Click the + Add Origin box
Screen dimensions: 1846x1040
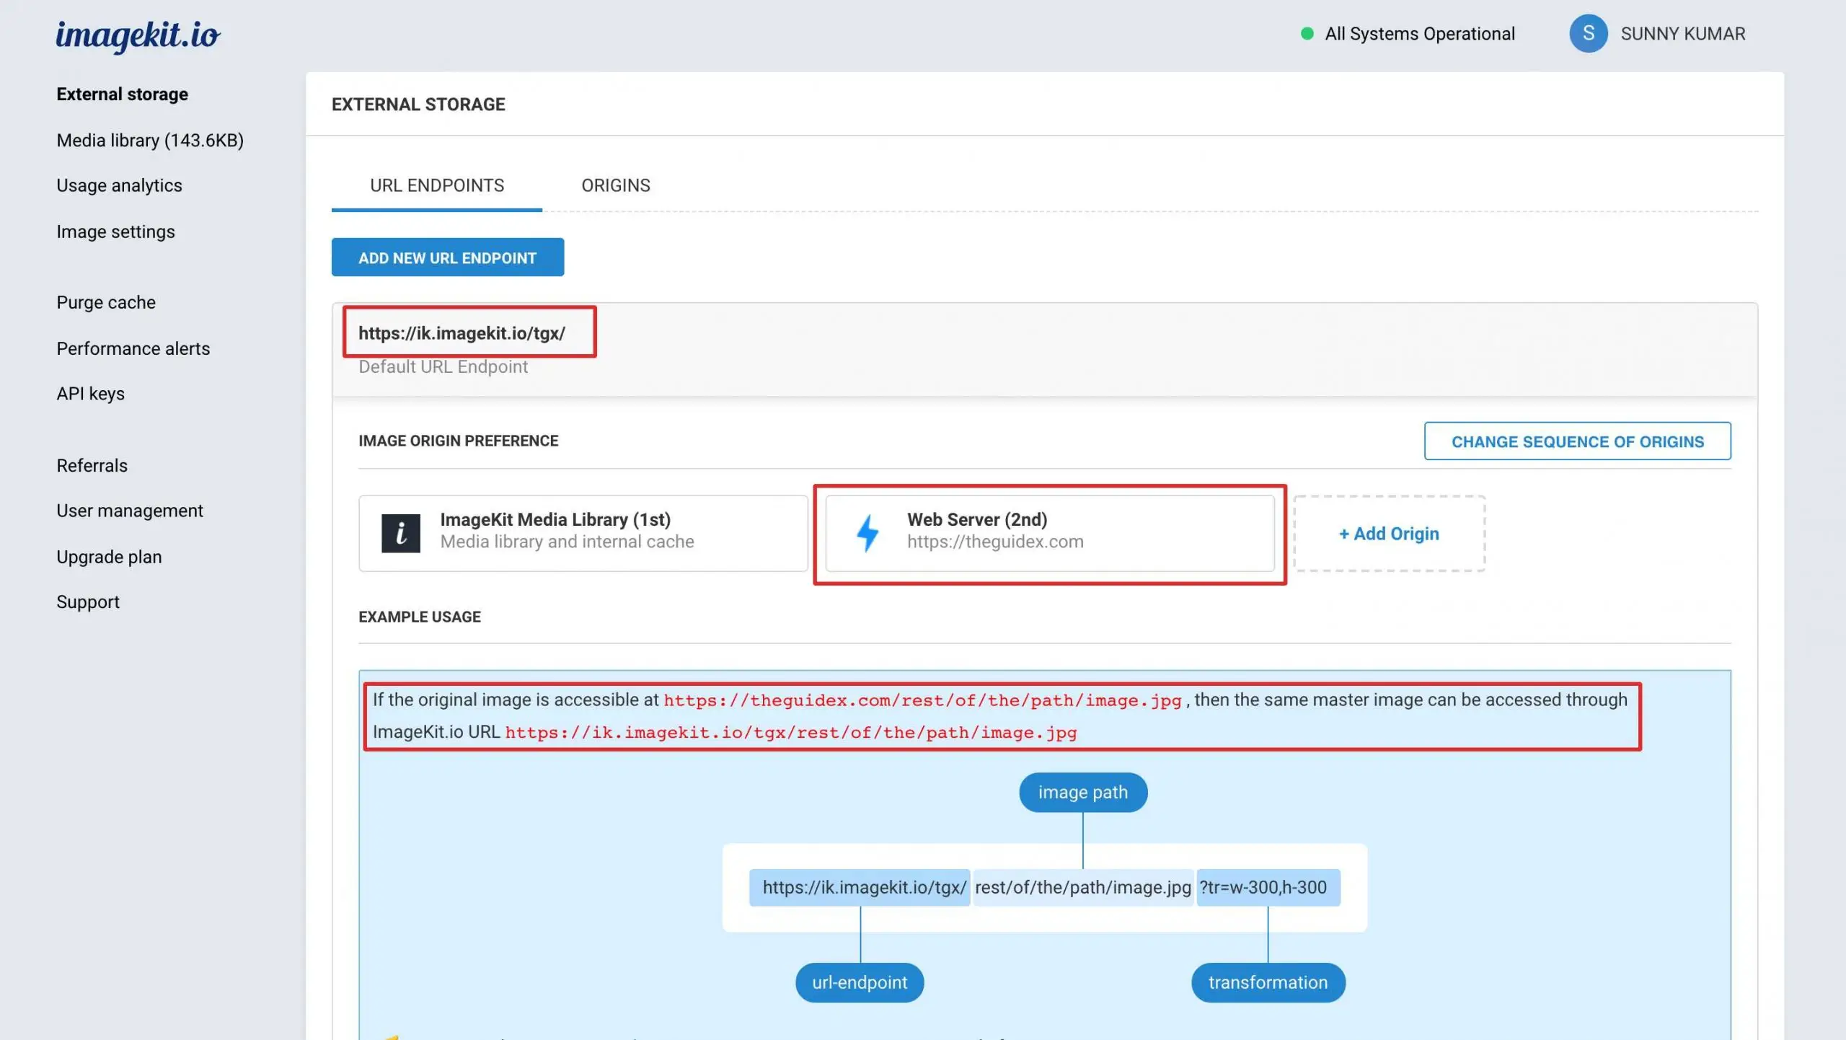1389,534
